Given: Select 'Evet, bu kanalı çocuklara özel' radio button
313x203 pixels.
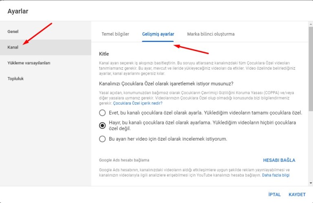Looking at the screenshot, I should click(103, 113).
